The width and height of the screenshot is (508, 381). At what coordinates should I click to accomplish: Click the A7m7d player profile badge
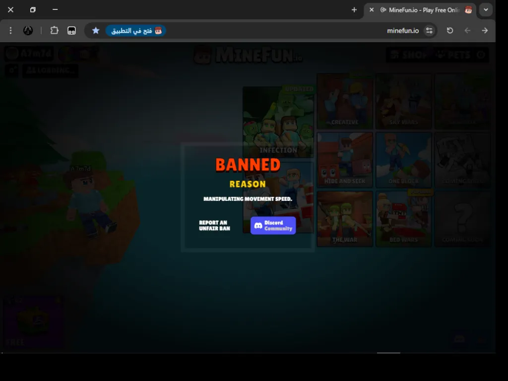(x=29, y=54)
